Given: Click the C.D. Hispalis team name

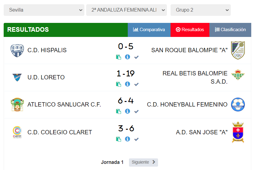Looking at the screenshot, I should 47,50.
